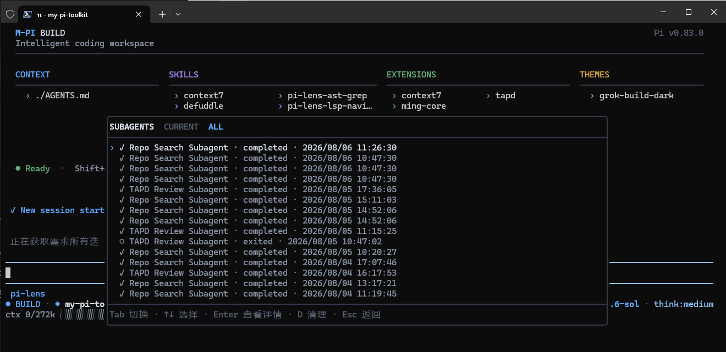Click the checkmark icon on the 11:26:30 row

(122, 148)
